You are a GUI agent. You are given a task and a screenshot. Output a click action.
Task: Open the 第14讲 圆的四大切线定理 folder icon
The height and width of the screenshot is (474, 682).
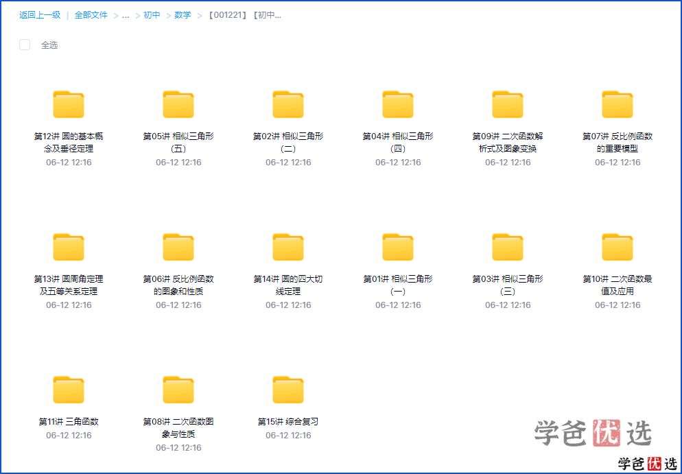tap(288, 247)
